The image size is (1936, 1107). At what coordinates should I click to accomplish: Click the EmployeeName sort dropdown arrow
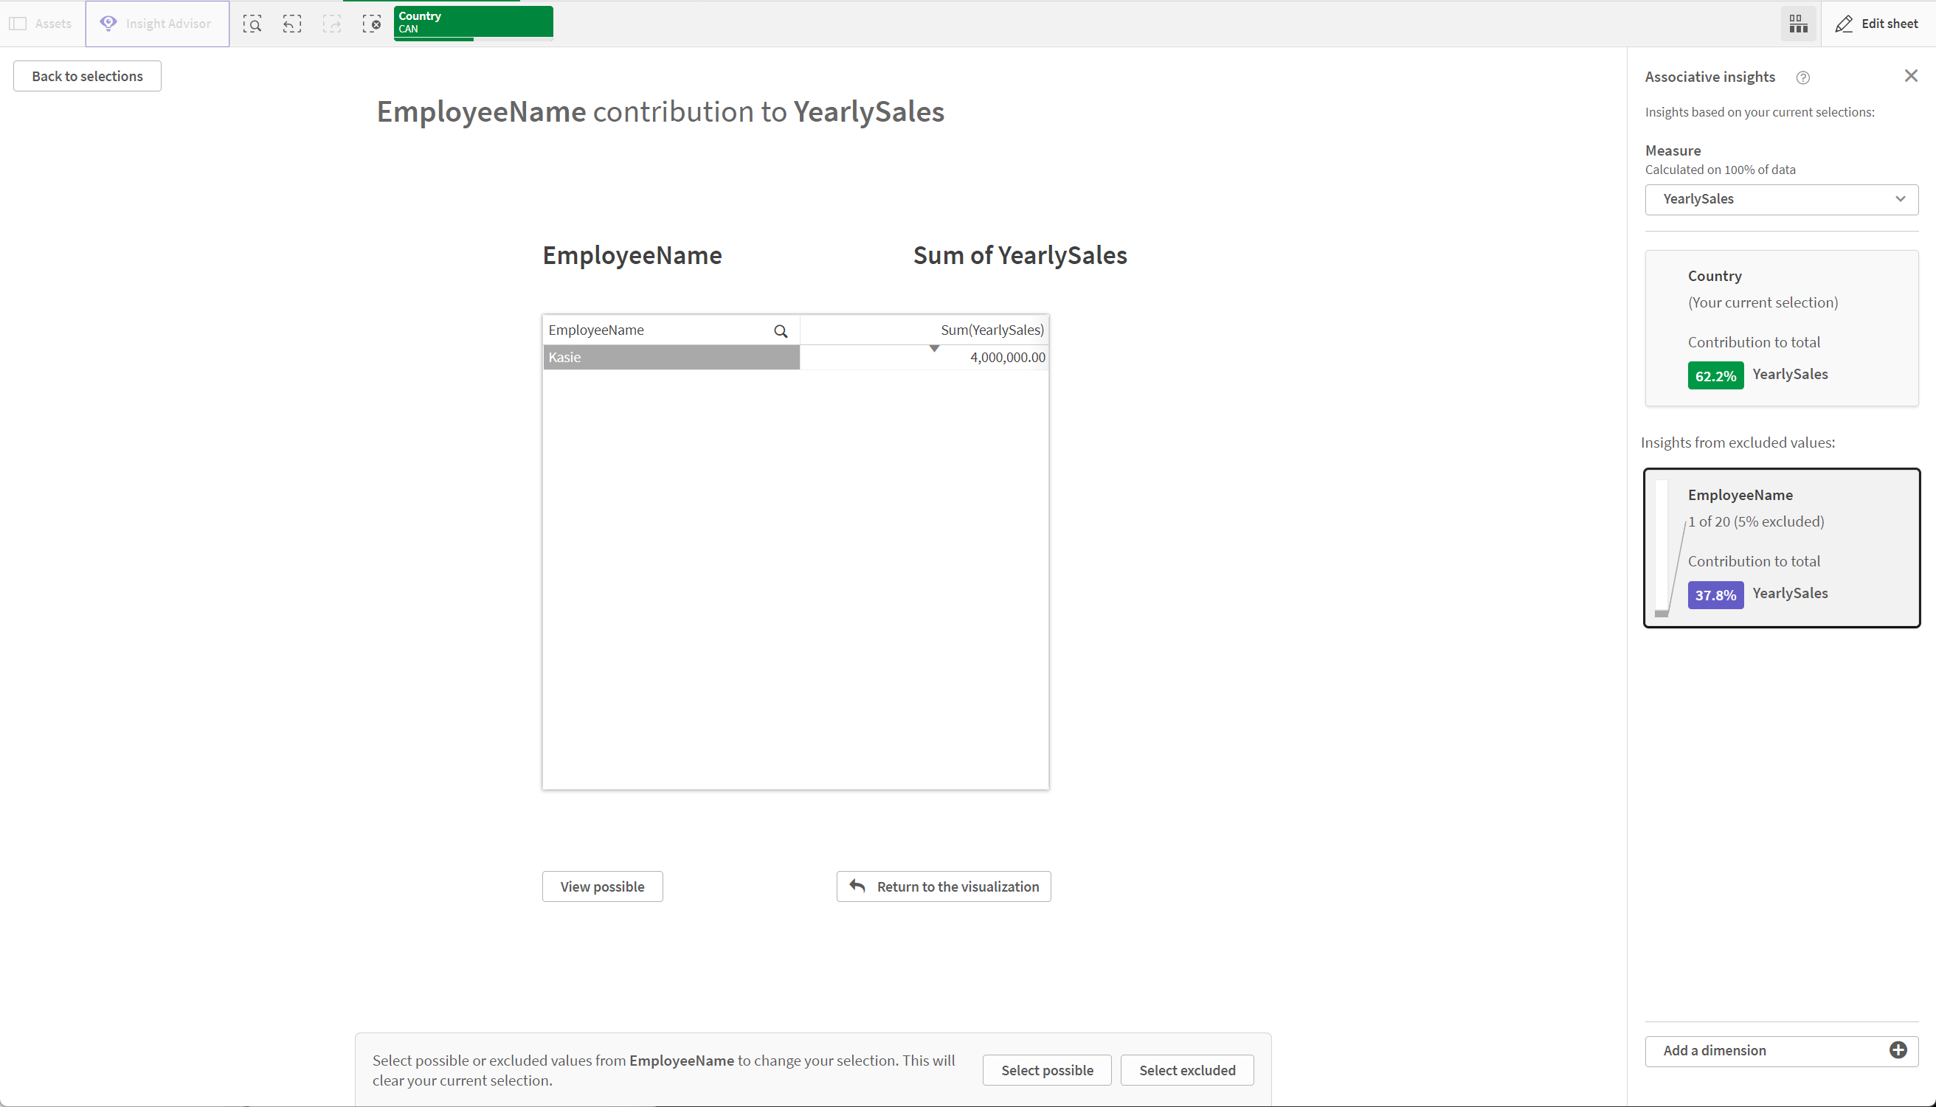click(x=933, y=348)
